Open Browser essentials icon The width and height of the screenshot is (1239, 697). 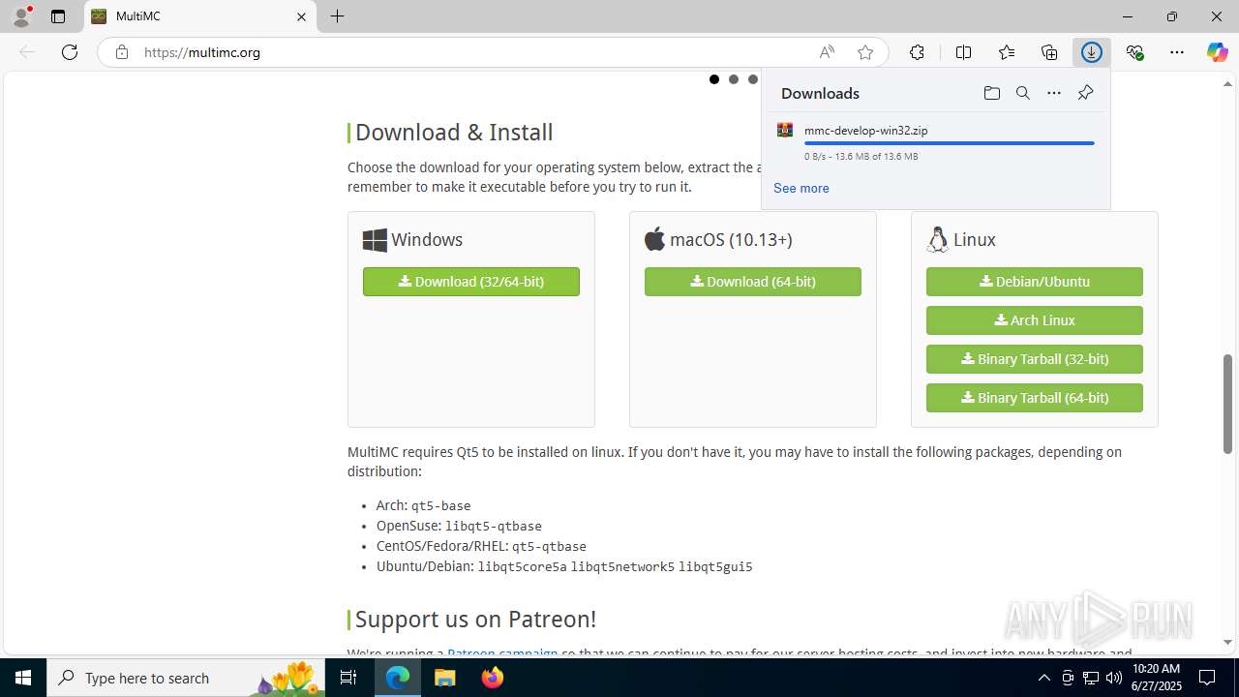[x=1134, y=52]
